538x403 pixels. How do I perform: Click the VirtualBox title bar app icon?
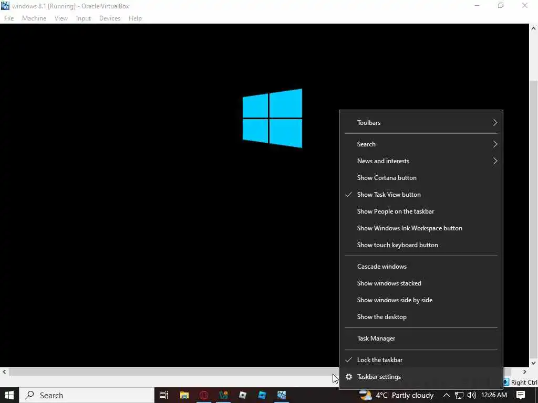5,5
